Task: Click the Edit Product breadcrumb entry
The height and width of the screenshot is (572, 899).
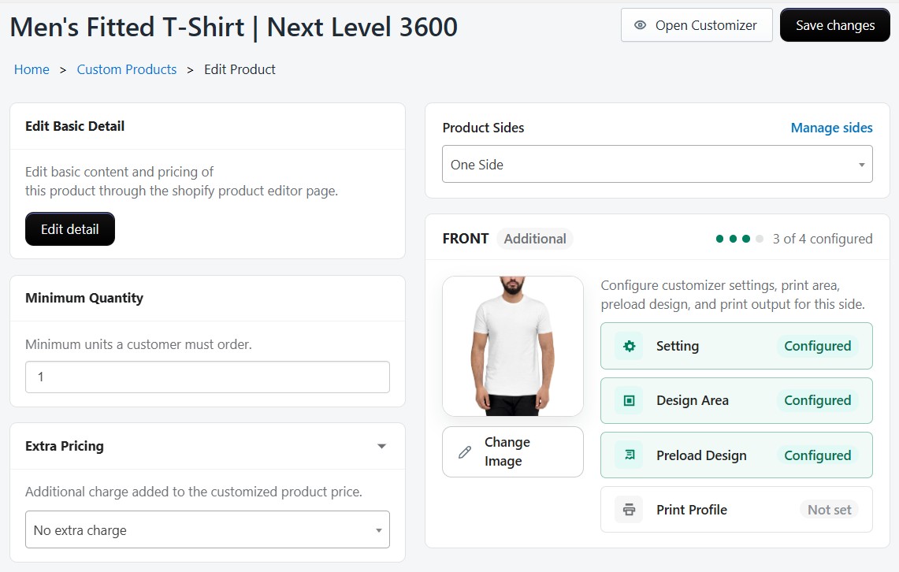Action: (240, 69)
